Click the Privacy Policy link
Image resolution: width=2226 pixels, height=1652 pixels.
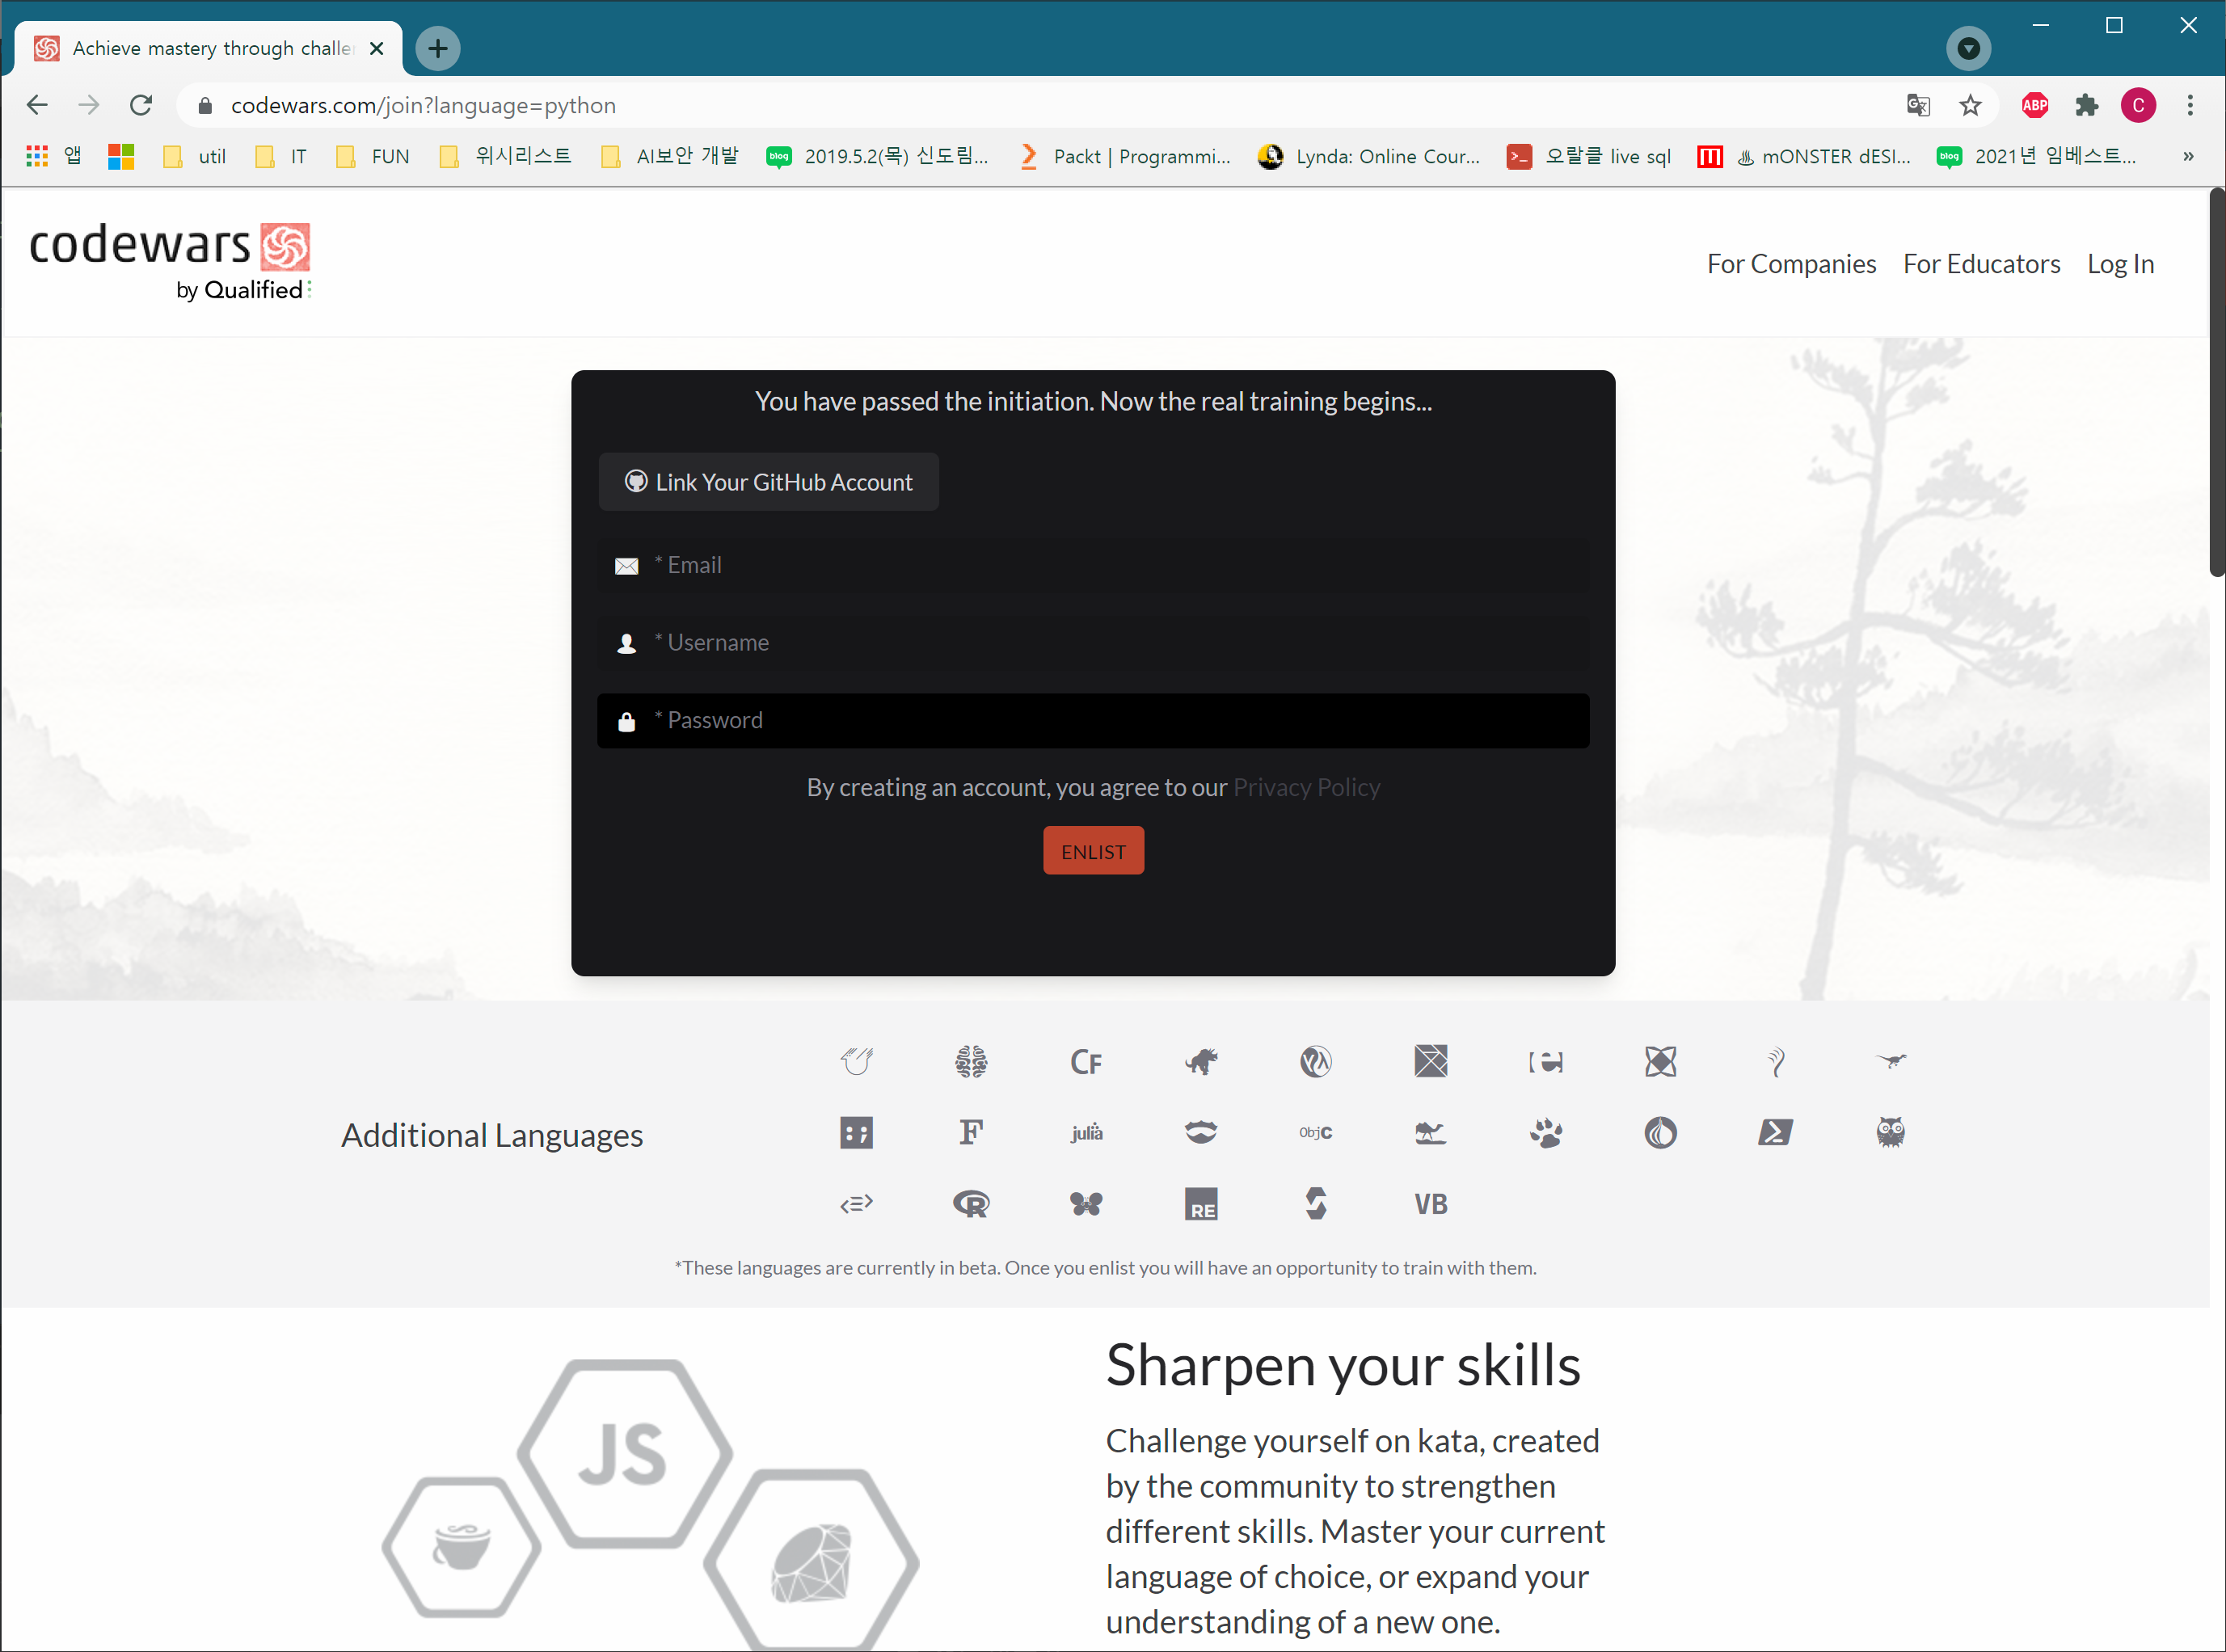point(1306,786)
